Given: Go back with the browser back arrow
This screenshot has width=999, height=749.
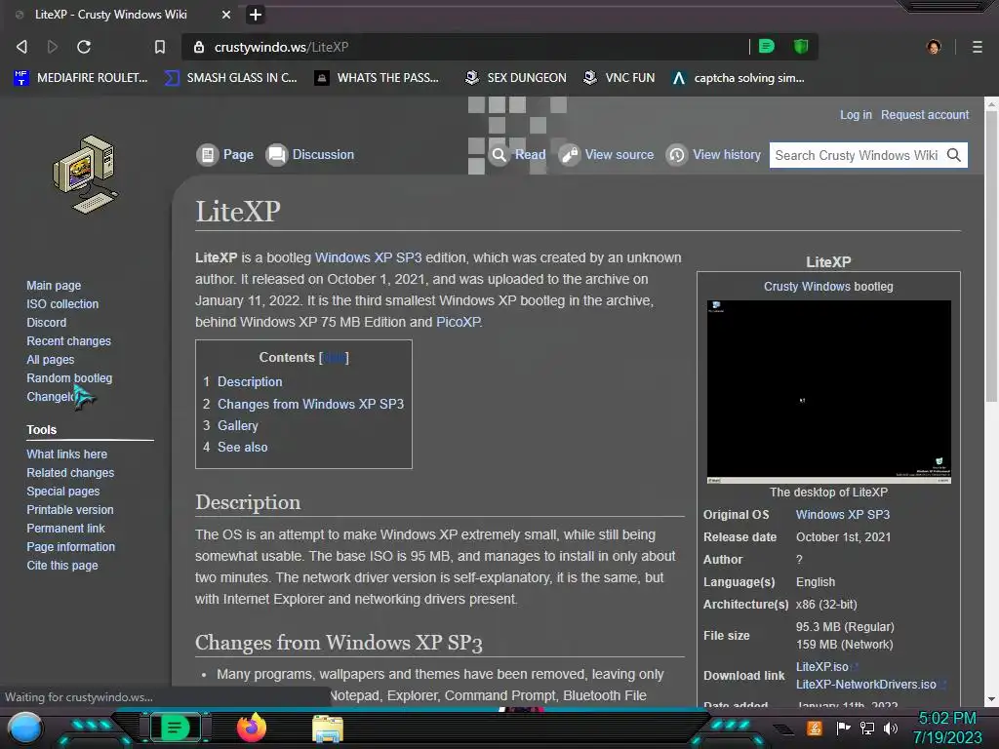Looking at the screenshot, I should click(x=21, y=47).
